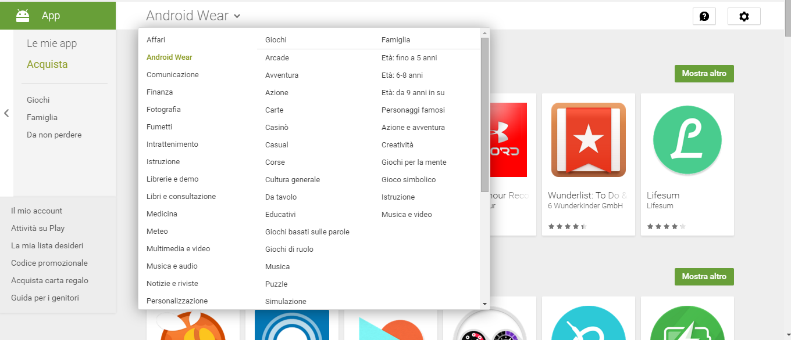Open Istruzione in the app categories column
This screenshot has height=340, width=791.
click(x=163, y=162)
